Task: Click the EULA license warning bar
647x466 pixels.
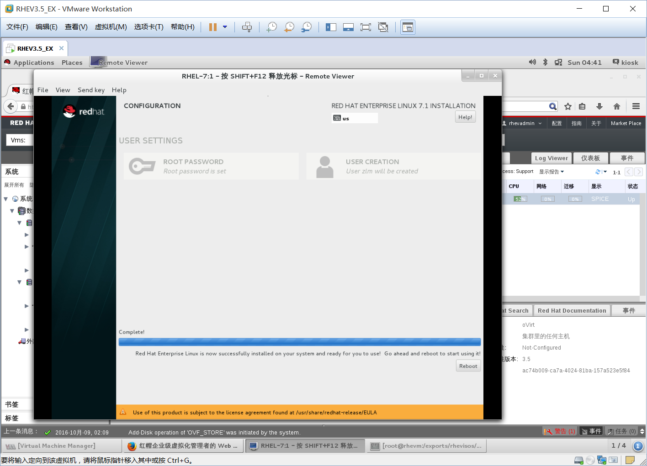Action: click(300, 412)
